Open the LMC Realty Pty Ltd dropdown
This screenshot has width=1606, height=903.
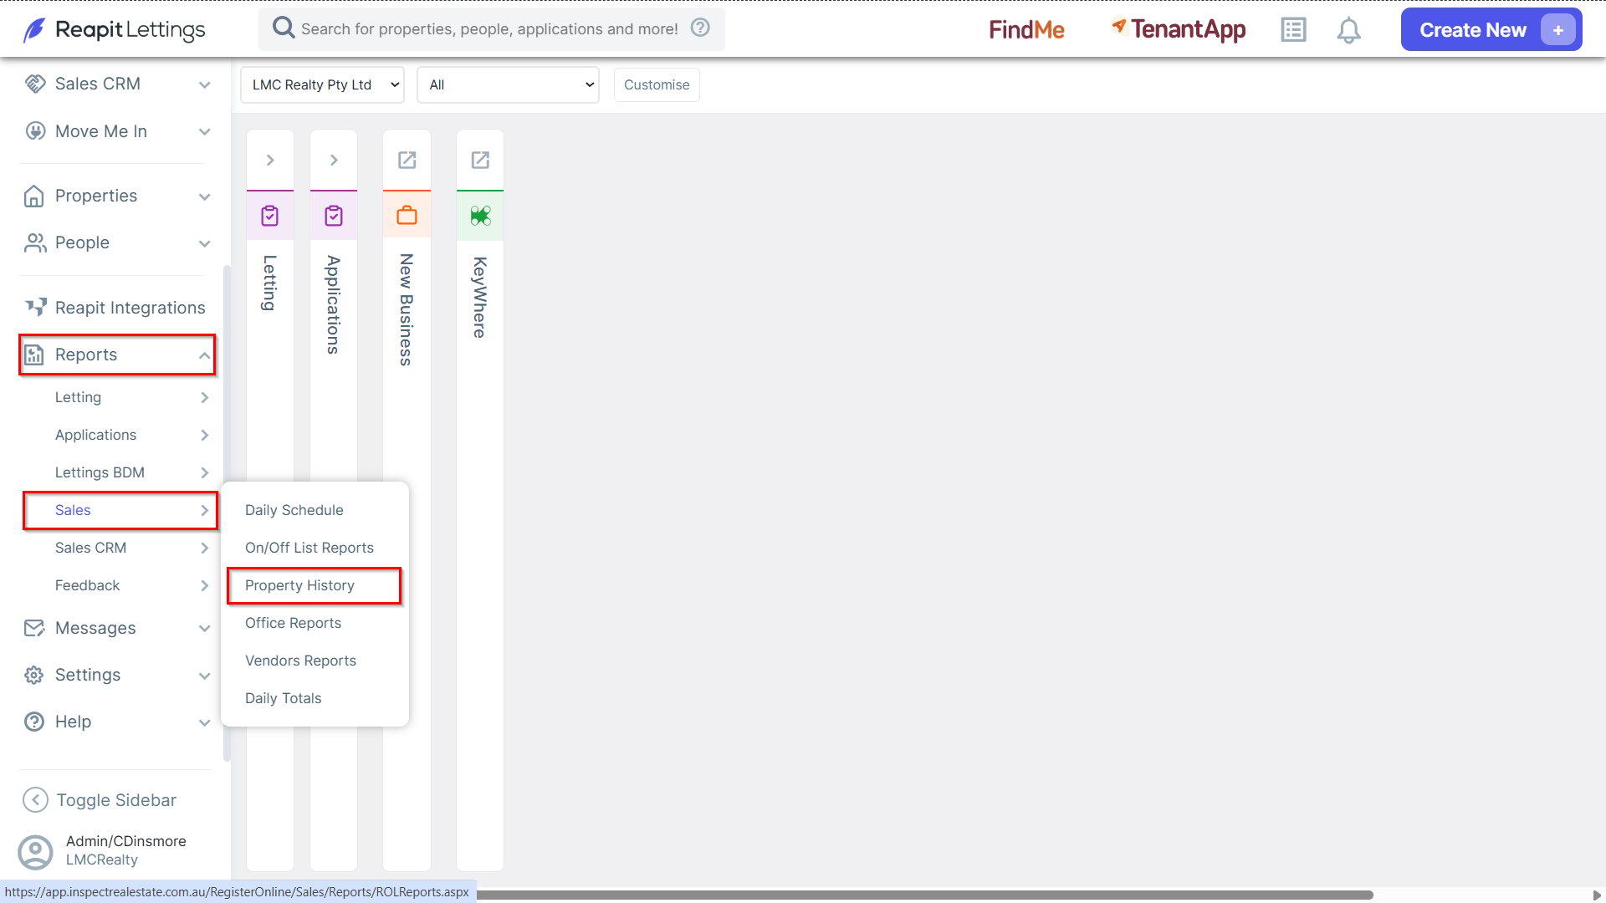point(322,84)
